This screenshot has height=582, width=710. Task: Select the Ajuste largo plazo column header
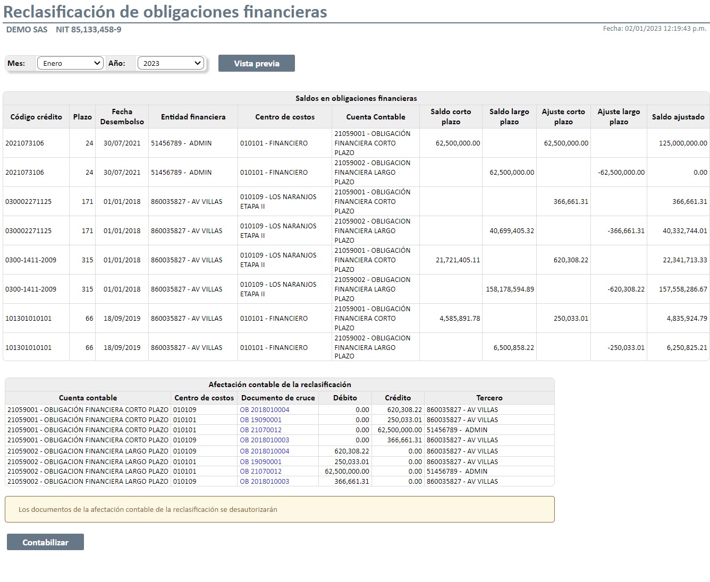click(x=619, y=117)
